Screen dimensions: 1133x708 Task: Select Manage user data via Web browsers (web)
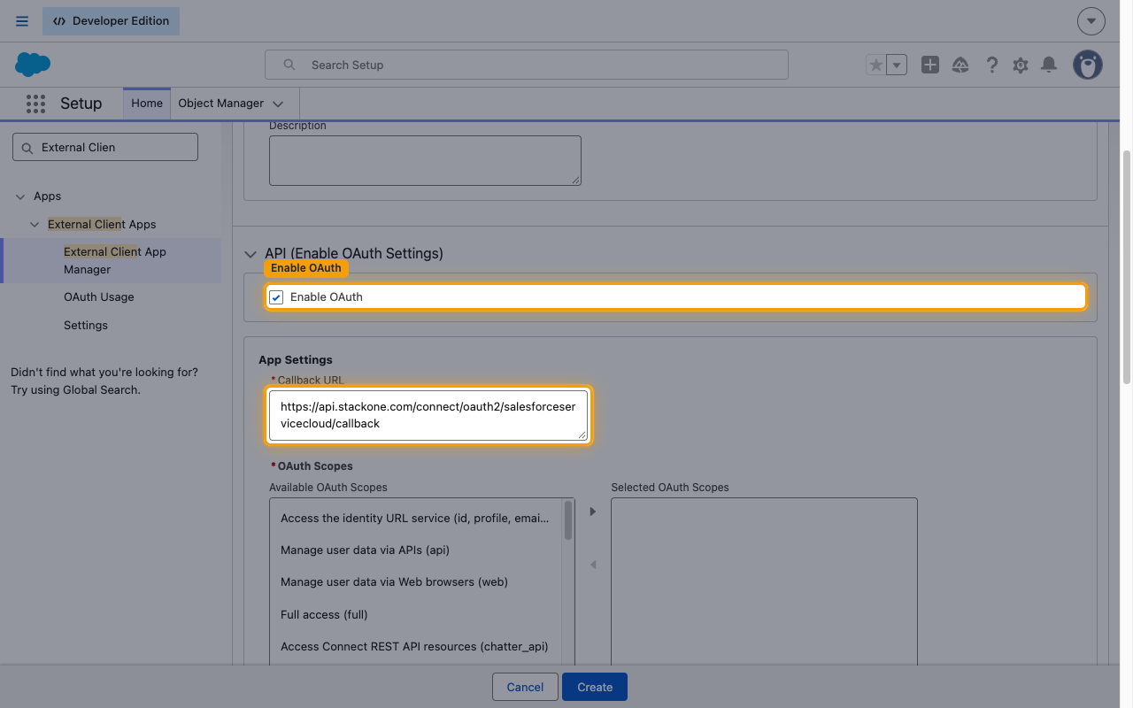click(x=415, y=582)
